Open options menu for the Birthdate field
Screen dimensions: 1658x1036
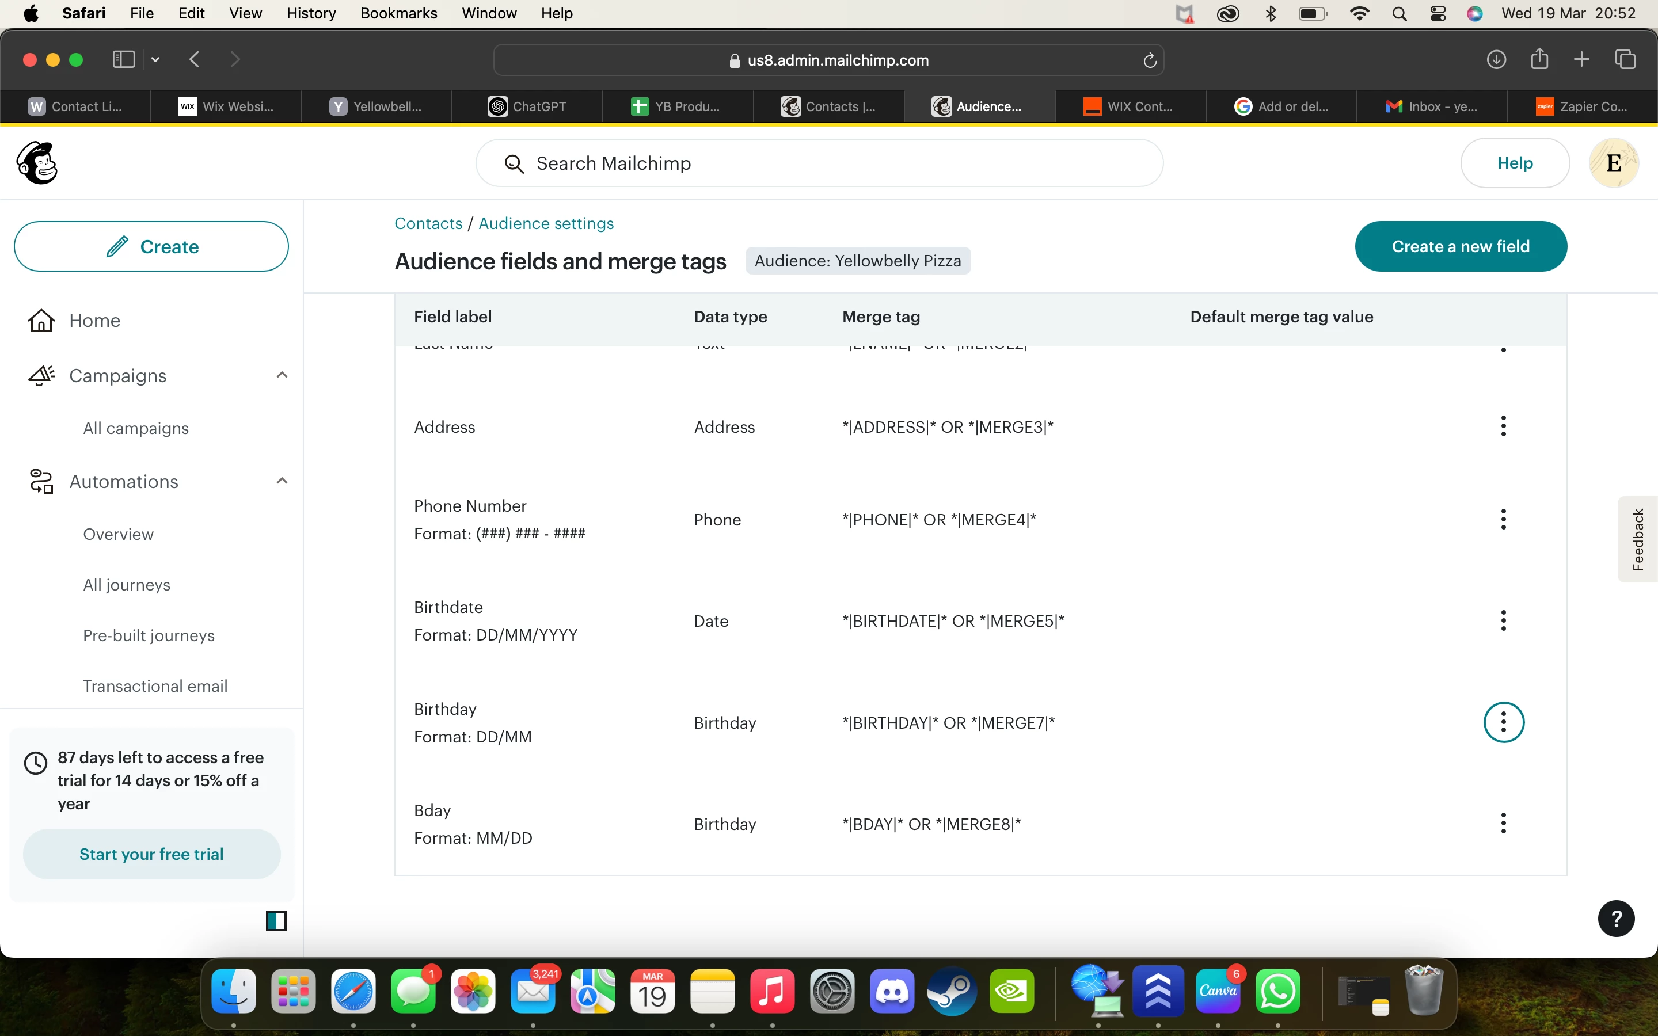(x=1503, y=621)
